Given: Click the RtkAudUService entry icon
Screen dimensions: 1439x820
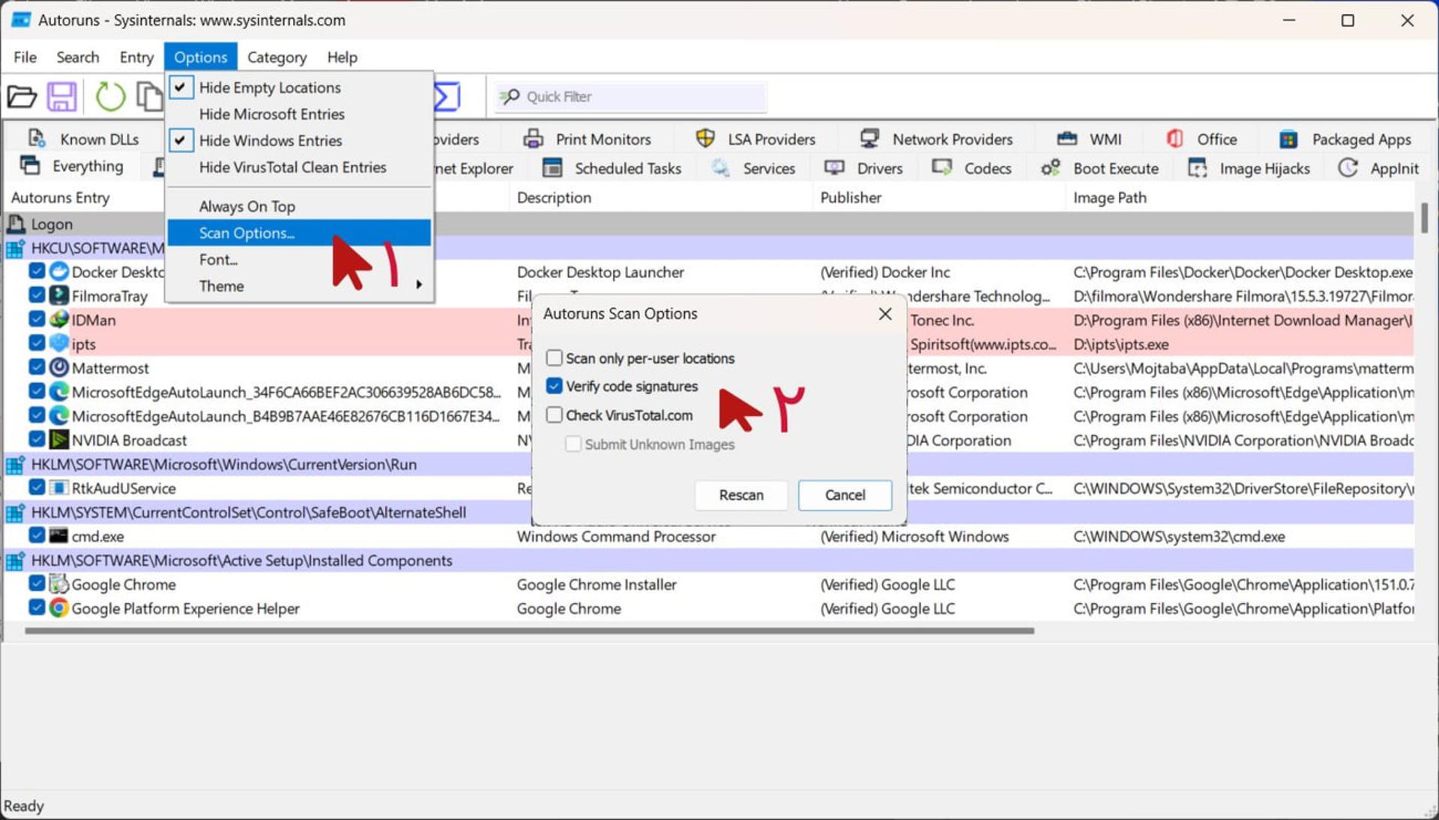Looking at the screenshot, I should pos(59,488).
